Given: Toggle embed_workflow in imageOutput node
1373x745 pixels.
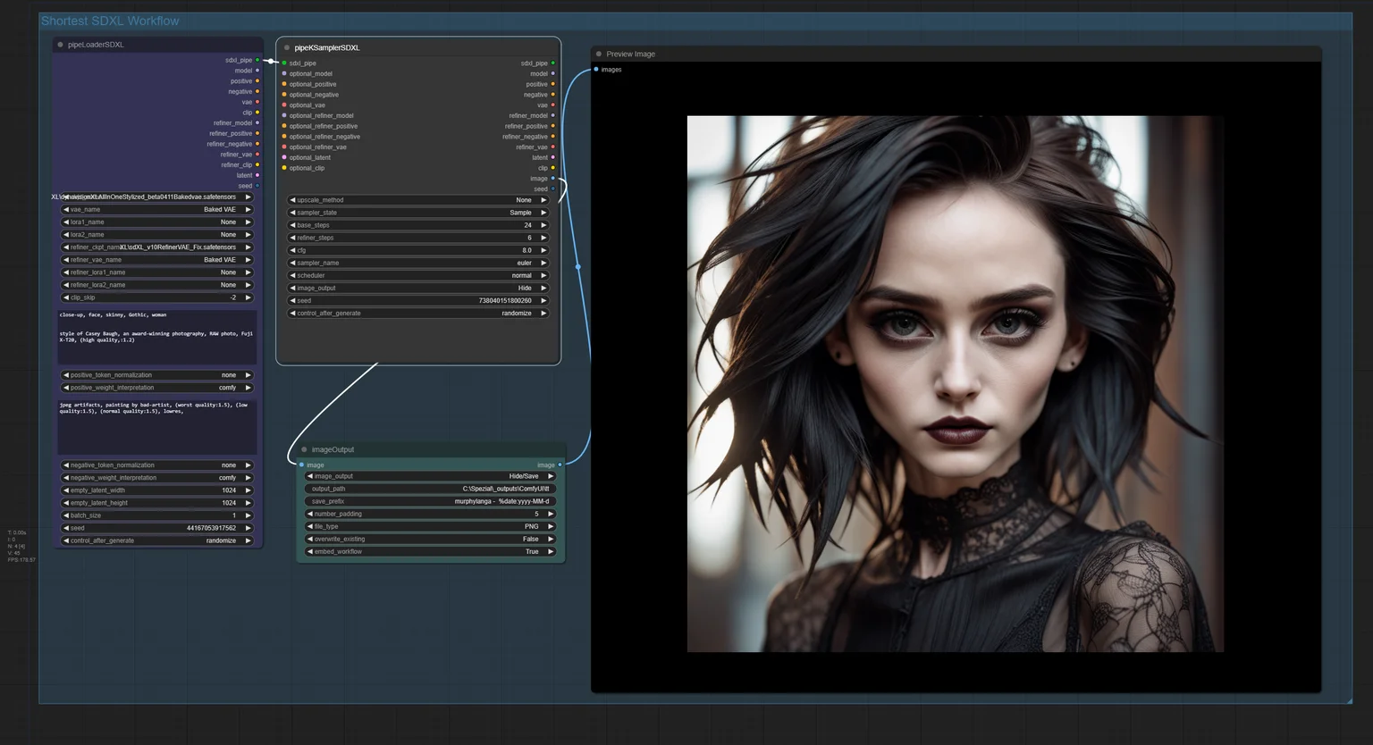Looking at the screenshot, I should point(431,551).
